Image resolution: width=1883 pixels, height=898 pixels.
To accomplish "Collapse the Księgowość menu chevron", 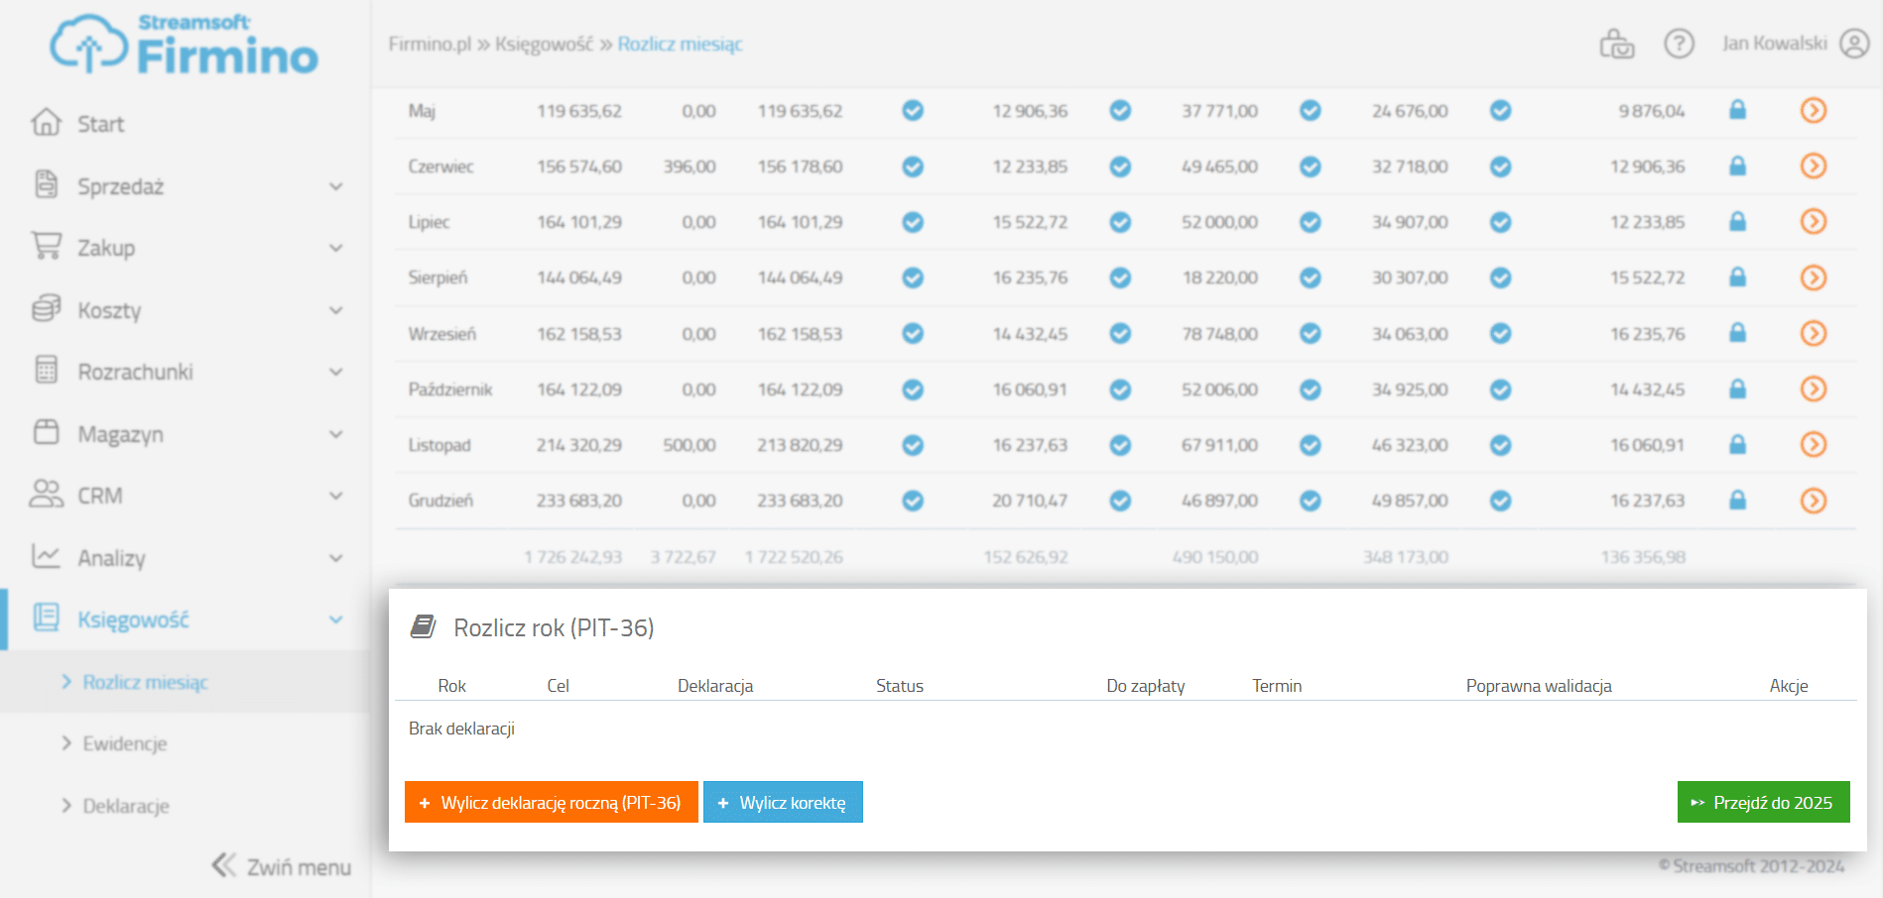I will pyautogui.click(x=336, y=619).
